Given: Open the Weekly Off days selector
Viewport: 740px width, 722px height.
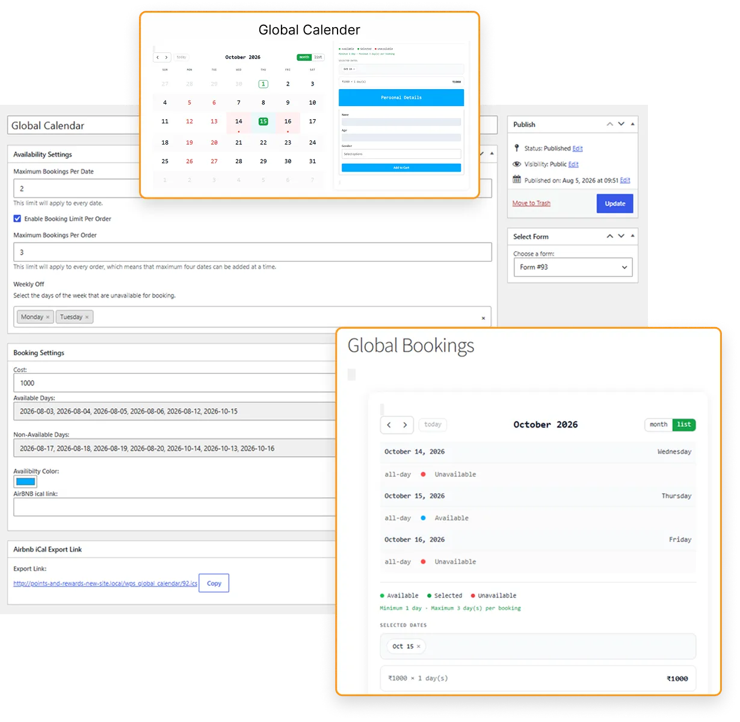Looking at the screenshot, I should click(252, 317).
